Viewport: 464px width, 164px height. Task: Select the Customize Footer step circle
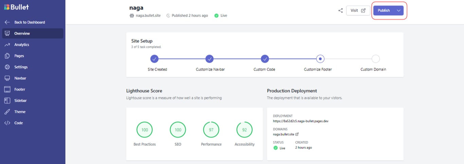click(320, 59)
